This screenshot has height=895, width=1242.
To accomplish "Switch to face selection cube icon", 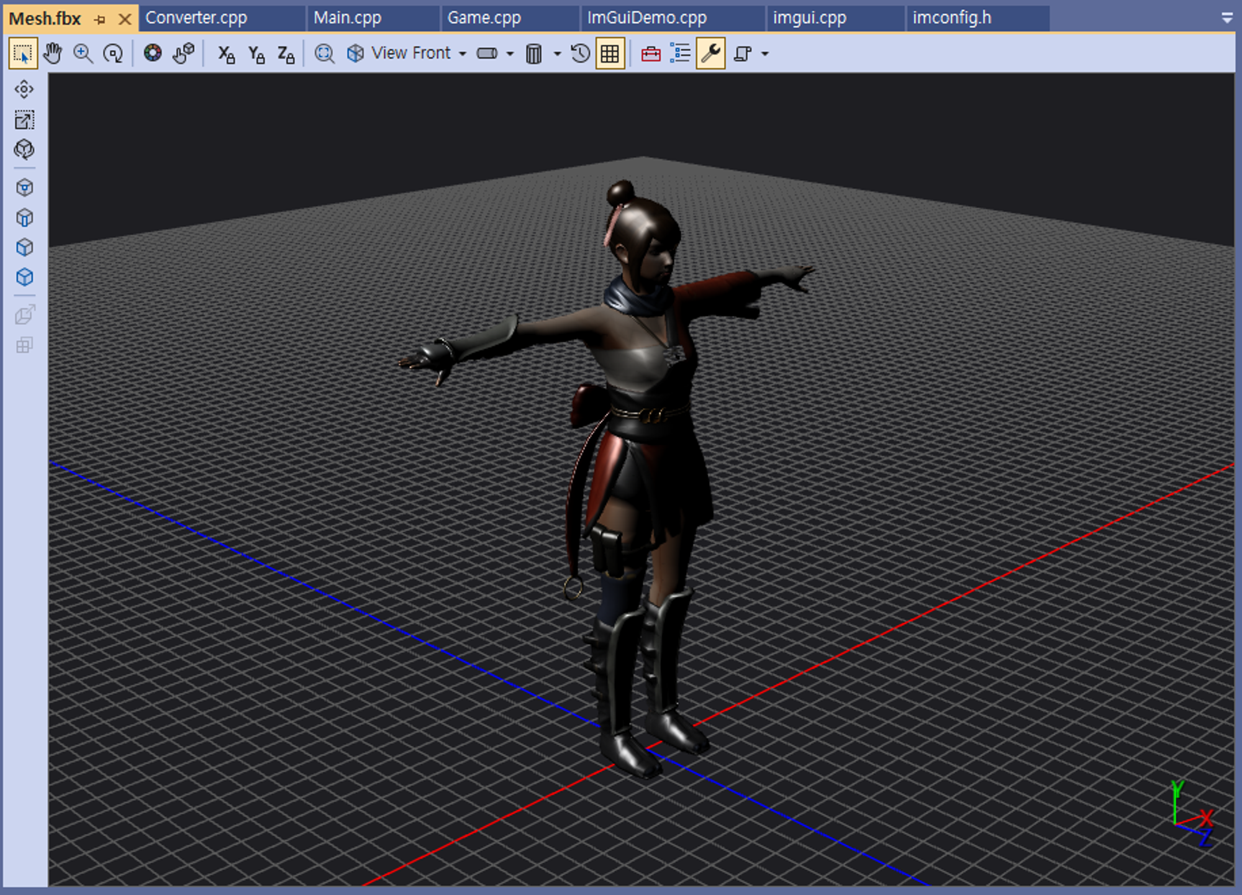I will click(x=24, y=248).
